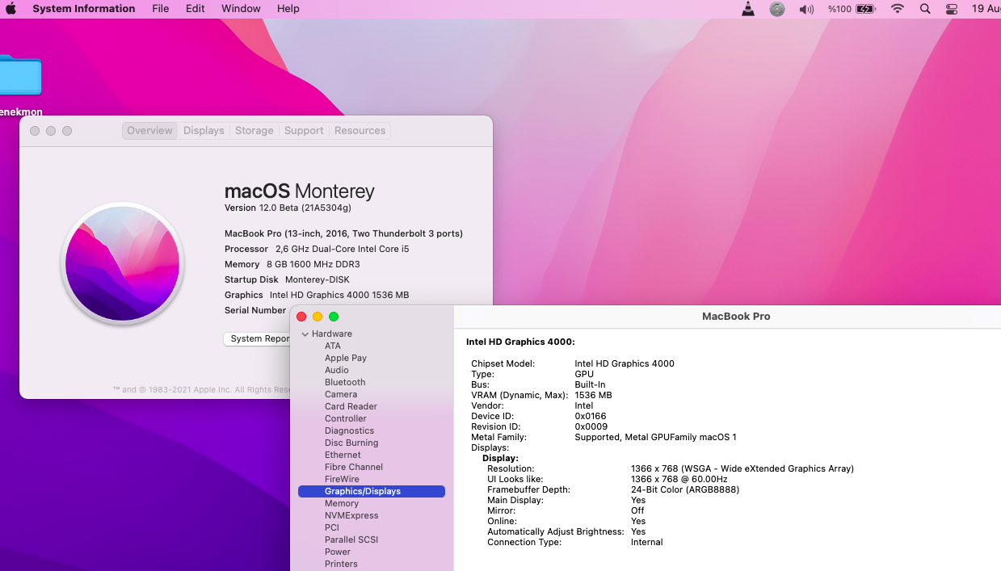The height and width of the screenshot is (571, 1001).
Task: Select the blue folder on desktop
Action: point(19,77)
